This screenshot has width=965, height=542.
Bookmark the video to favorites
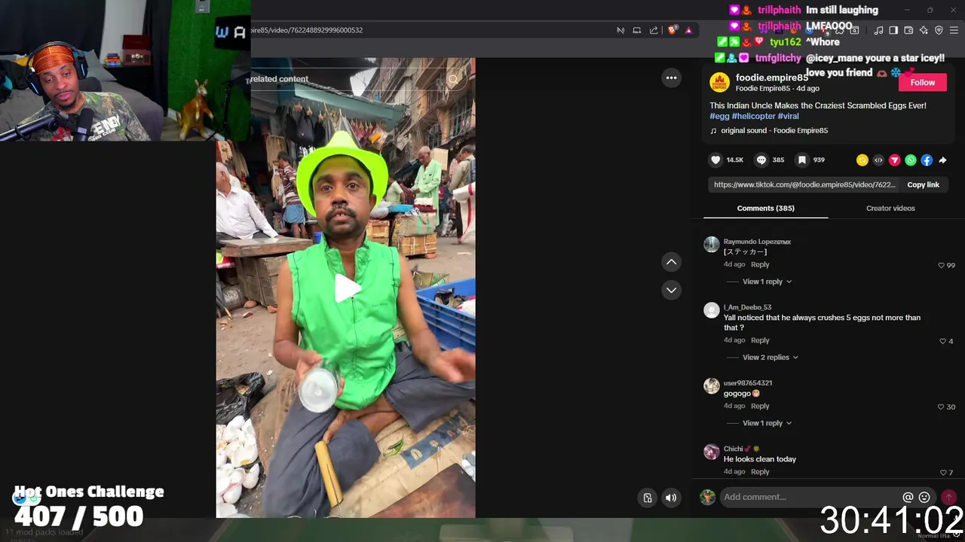tap(802, 160)
